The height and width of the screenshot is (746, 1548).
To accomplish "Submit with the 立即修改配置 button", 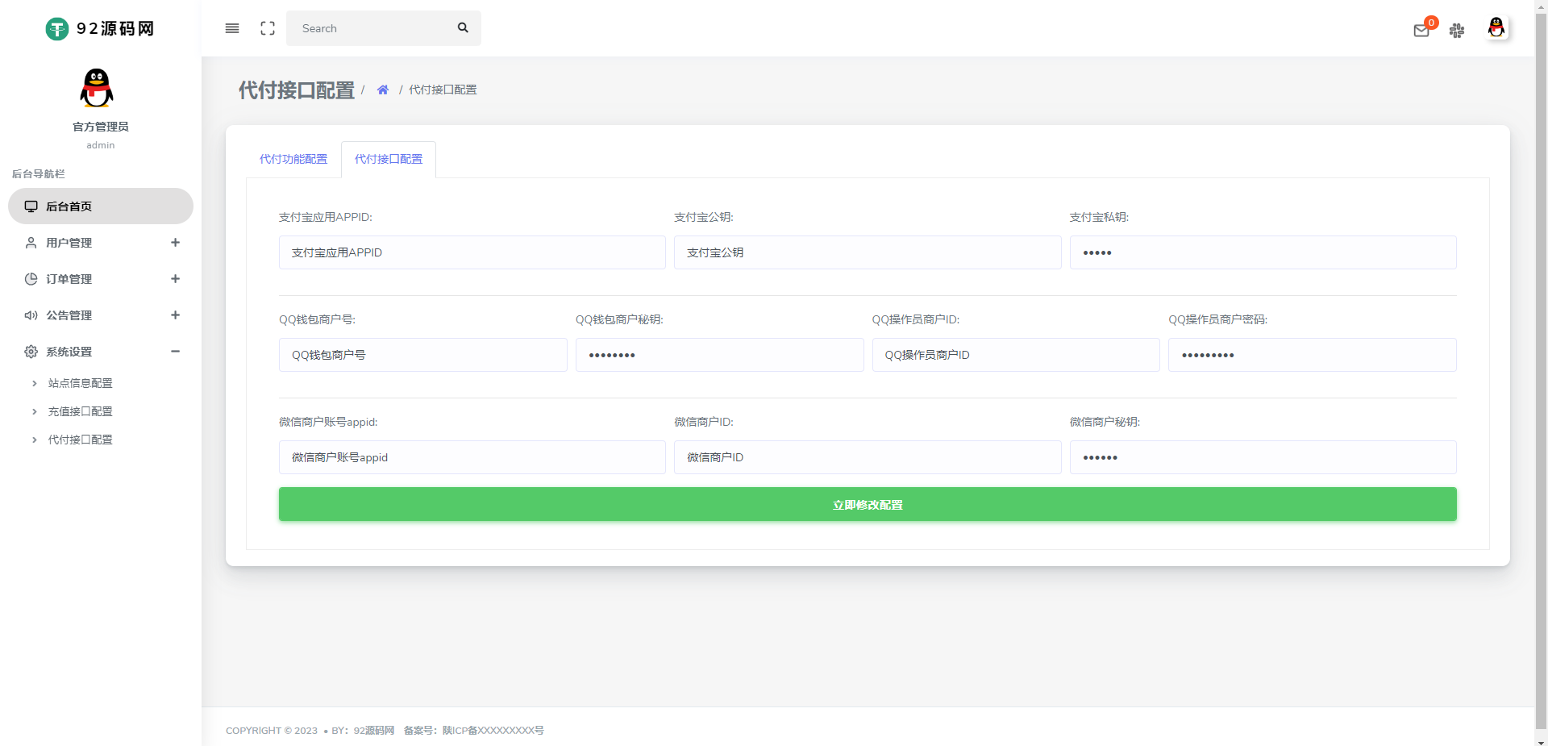I will click(868, 505).
